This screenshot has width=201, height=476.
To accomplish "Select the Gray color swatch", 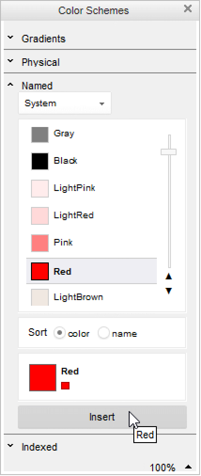I will [40, 135].
